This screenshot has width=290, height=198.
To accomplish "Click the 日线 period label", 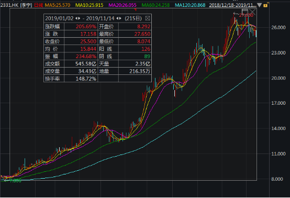I will [x=38, y=5].
